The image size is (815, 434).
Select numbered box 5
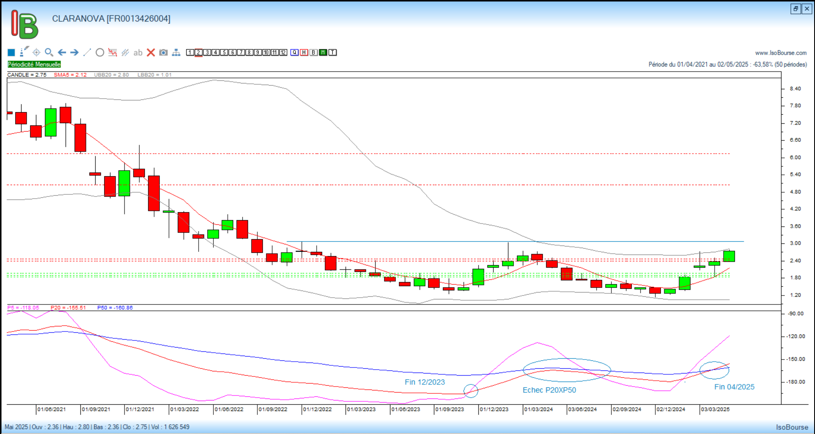click(224, 53)
